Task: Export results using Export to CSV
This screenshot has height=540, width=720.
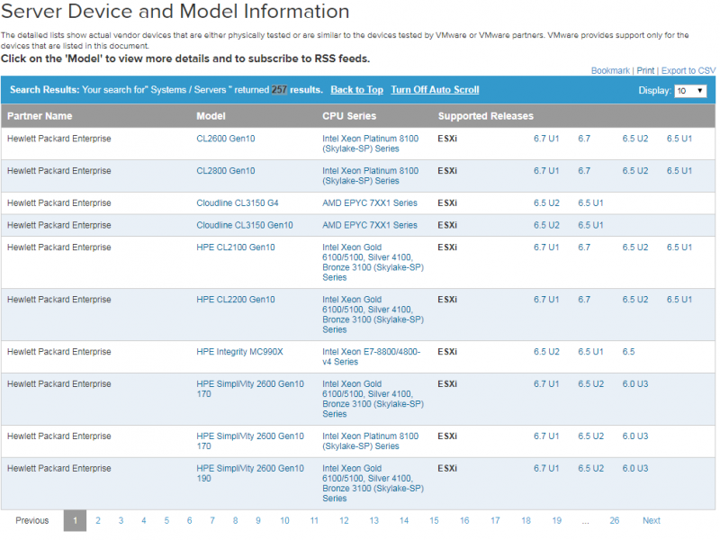Action: (688, 70)
